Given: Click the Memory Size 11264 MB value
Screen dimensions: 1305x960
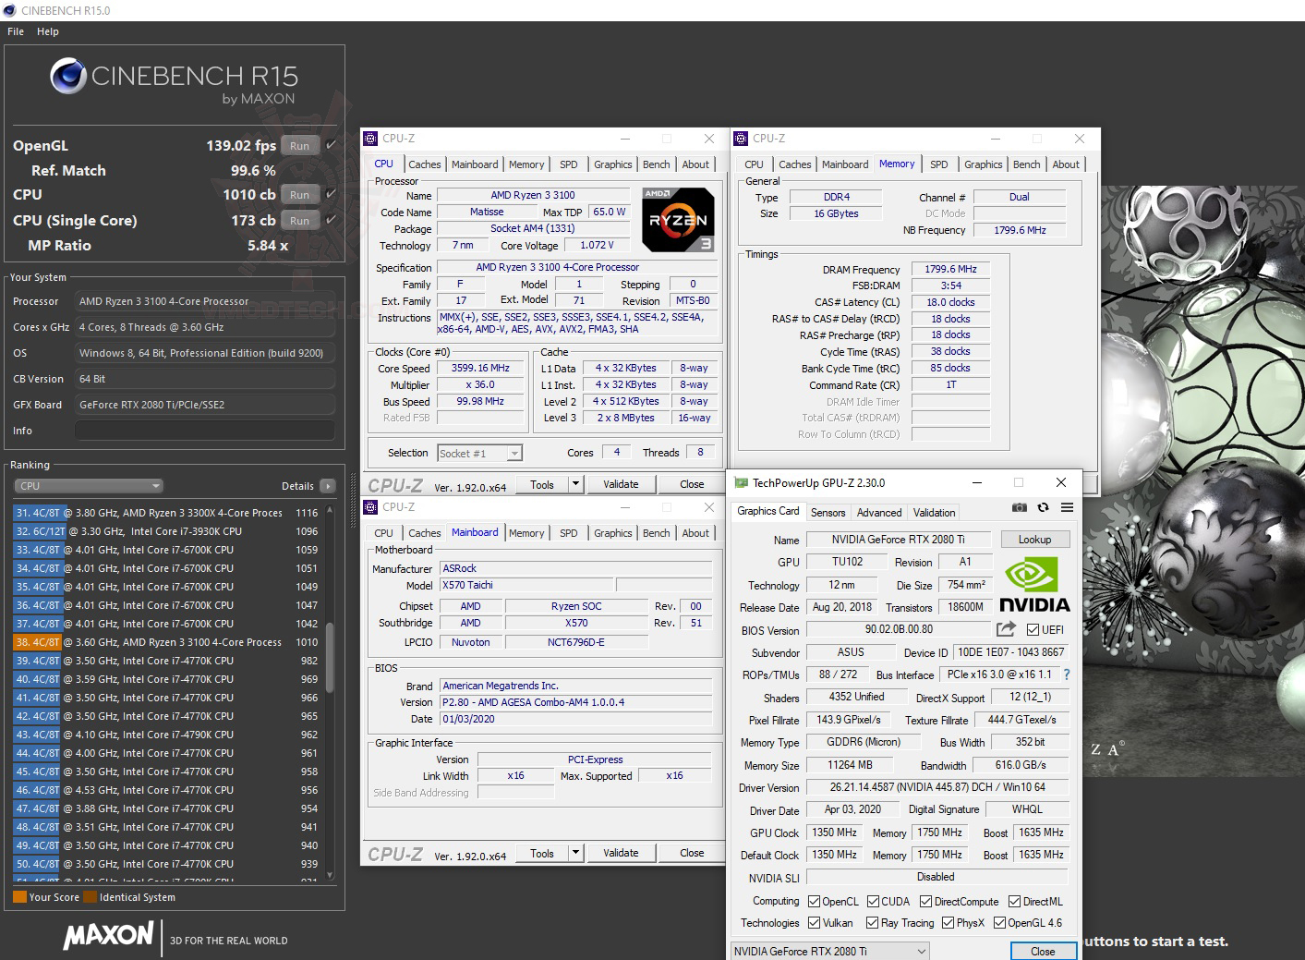Looking at the screenshot, I should (x=850, y=765).
